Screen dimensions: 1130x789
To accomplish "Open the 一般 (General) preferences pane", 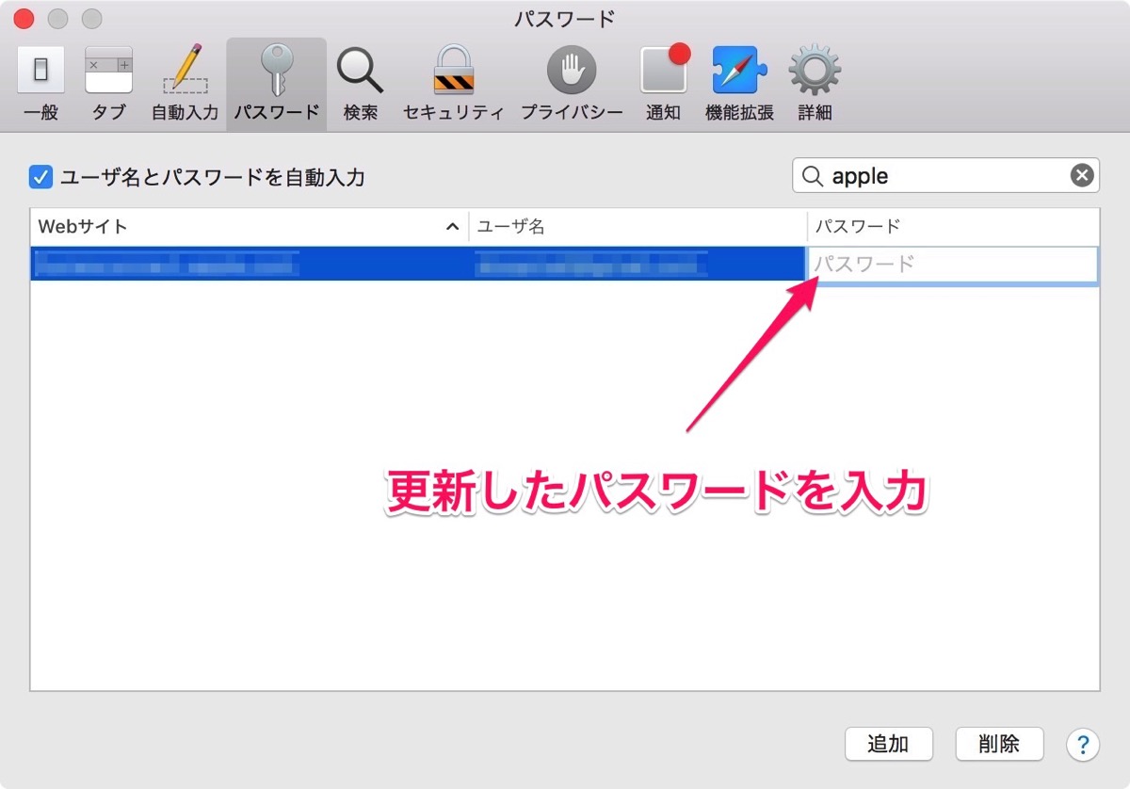I will coord(40,85).
